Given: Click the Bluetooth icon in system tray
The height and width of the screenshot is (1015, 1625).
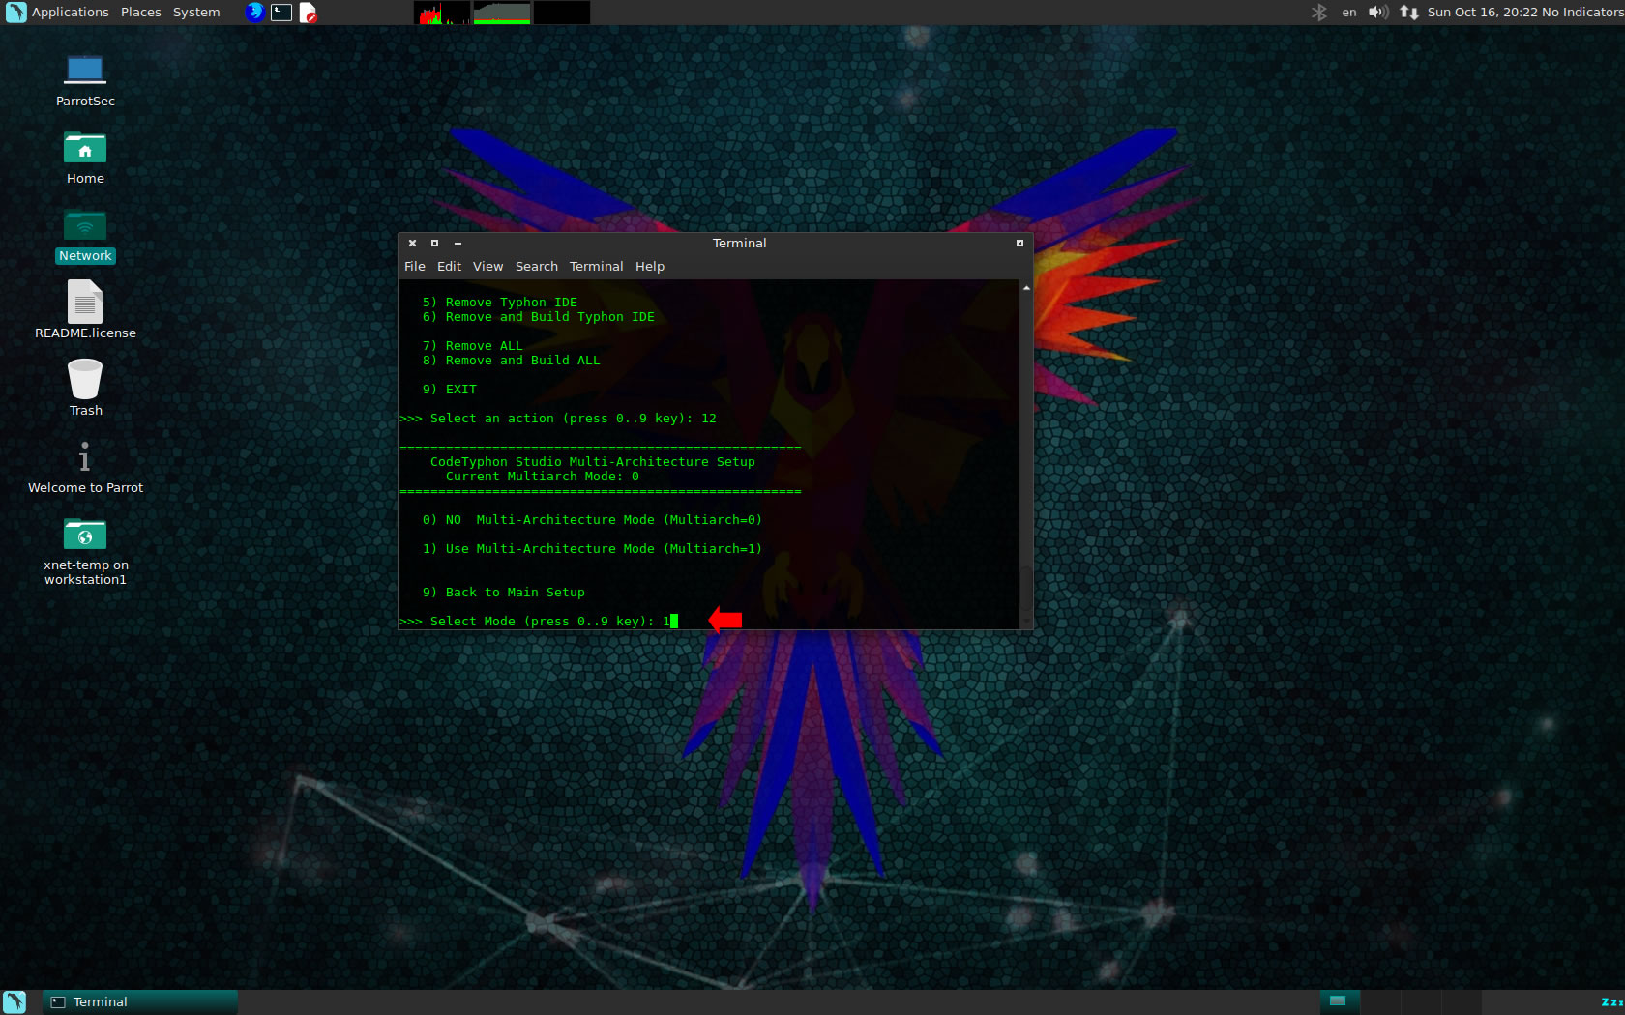Looking at the screenshot, I should (x=1318, y=13).
